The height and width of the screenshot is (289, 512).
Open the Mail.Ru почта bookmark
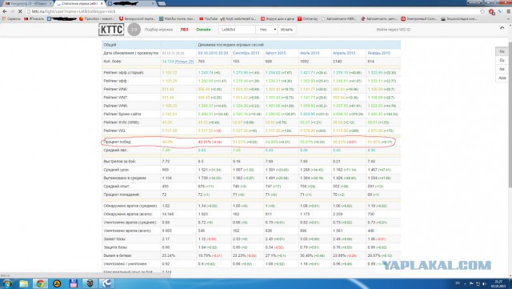tap(177, 19)
